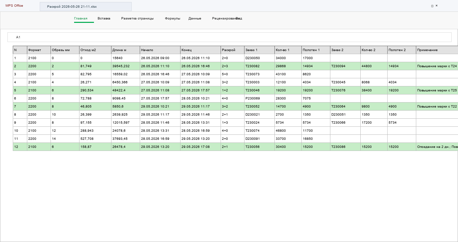458x242 pixels.
Task: Select the Полотен 1 header cell
Action: point(316,50)
